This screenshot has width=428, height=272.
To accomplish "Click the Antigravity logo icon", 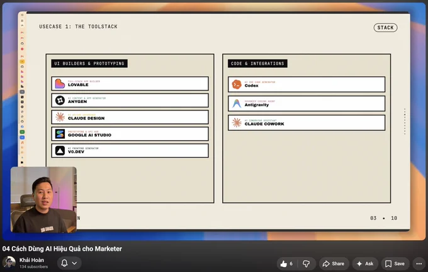I will [x=237, y=104].
